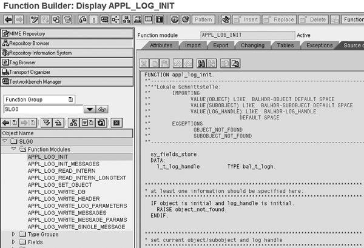Click the Replace button
This screenshot has height=248, width=364.
tap(279, 19)
